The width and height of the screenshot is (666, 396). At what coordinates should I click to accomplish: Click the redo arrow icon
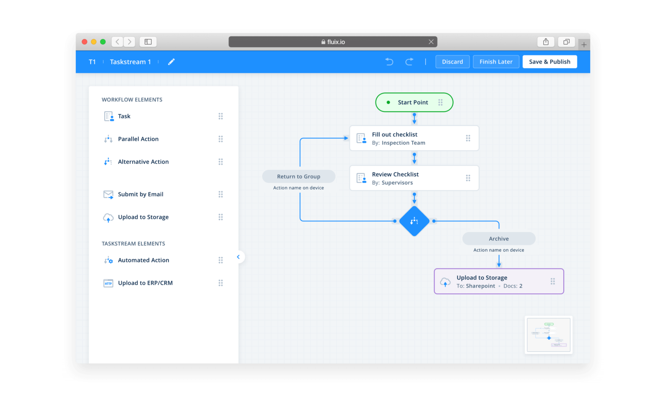[x=409, y=62]
